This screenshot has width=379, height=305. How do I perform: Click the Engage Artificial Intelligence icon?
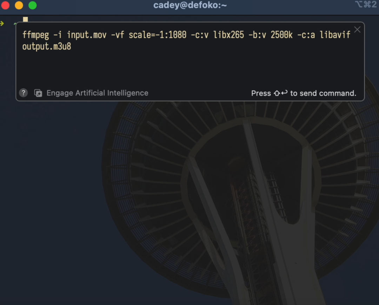click(38, 93)
